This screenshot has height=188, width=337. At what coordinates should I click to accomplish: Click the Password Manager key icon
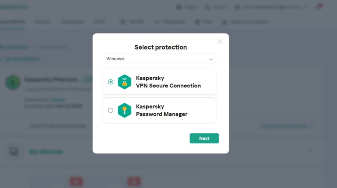[124, 110]
